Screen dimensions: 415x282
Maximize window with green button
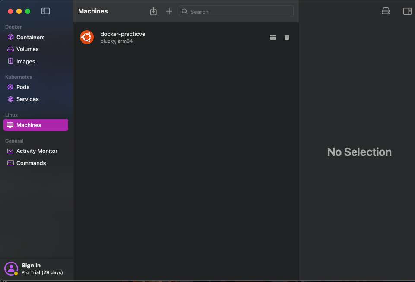pyautogui.click(x=28, y=11)
